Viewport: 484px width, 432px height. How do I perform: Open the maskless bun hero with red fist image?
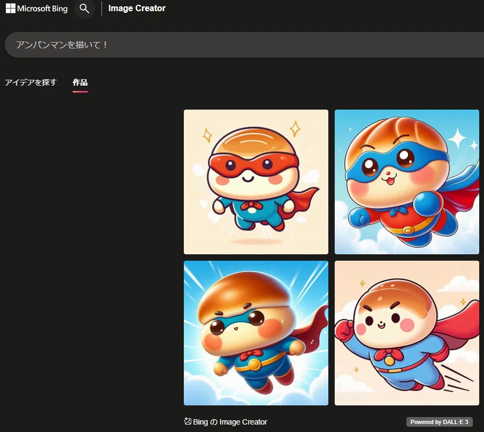407,333
